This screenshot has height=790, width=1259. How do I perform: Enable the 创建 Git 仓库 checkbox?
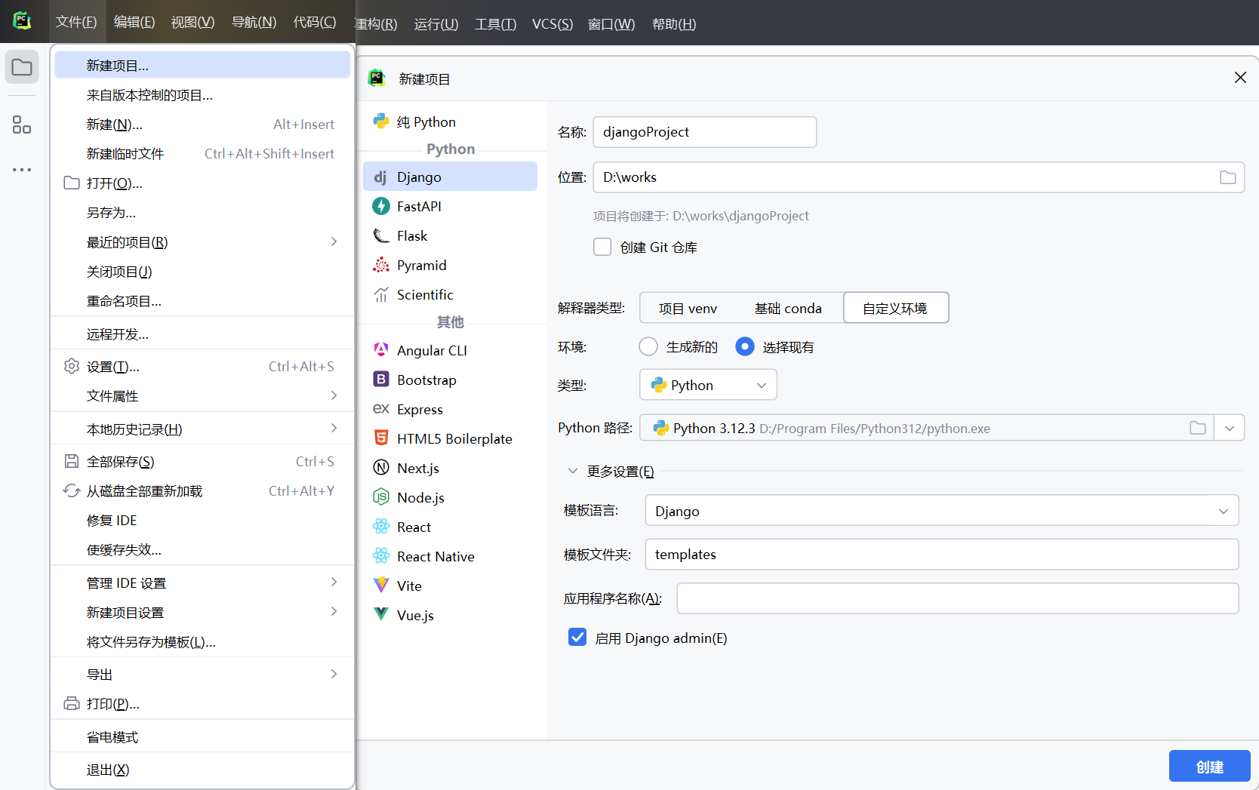602,247
